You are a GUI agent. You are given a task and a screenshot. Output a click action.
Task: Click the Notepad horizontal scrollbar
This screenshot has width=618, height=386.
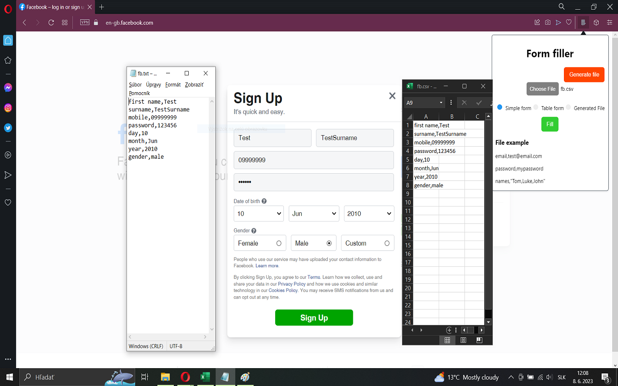pyautogui.click(x=169, y=337)
